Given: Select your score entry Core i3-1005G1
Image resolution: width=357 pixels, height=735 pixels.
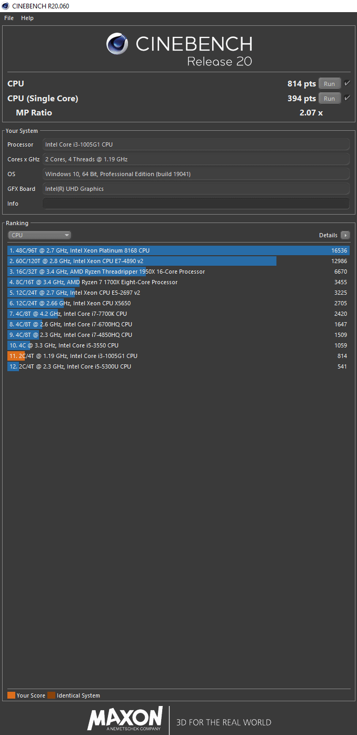Looking at the screenshot, I should point(178,356).
